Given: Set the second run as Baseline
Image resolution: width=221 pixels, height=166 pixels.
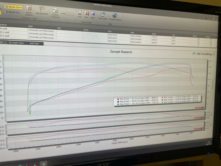Looking at the screenshot, I should pos(211,42).
